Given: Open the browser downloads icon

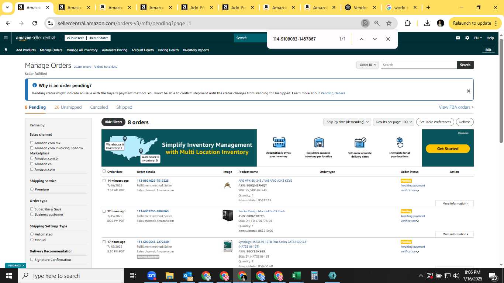Looking at the screenshot, I should coord(427,23).
